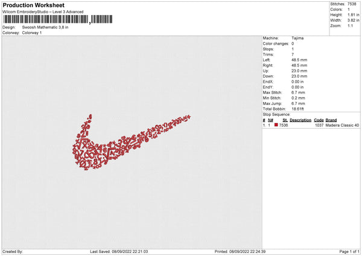Click the EndY value 0.00 in
The image size is (362, 256).
(x=297, y=88)
